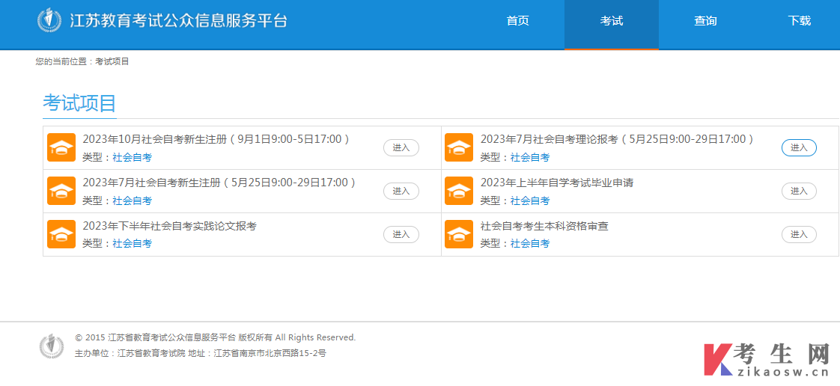Click the title 2023年下半年社会自考实践论文报考
The height and width of the screenshot is (386, 840).
(x=170, y=226)
